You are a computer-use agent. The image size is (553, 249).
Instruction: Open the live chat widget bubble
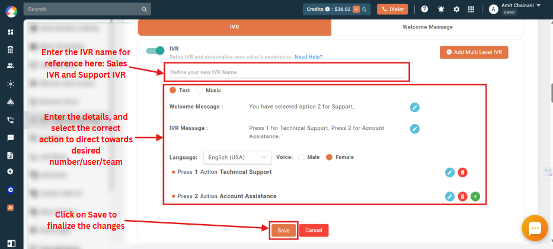pos(535,228)
